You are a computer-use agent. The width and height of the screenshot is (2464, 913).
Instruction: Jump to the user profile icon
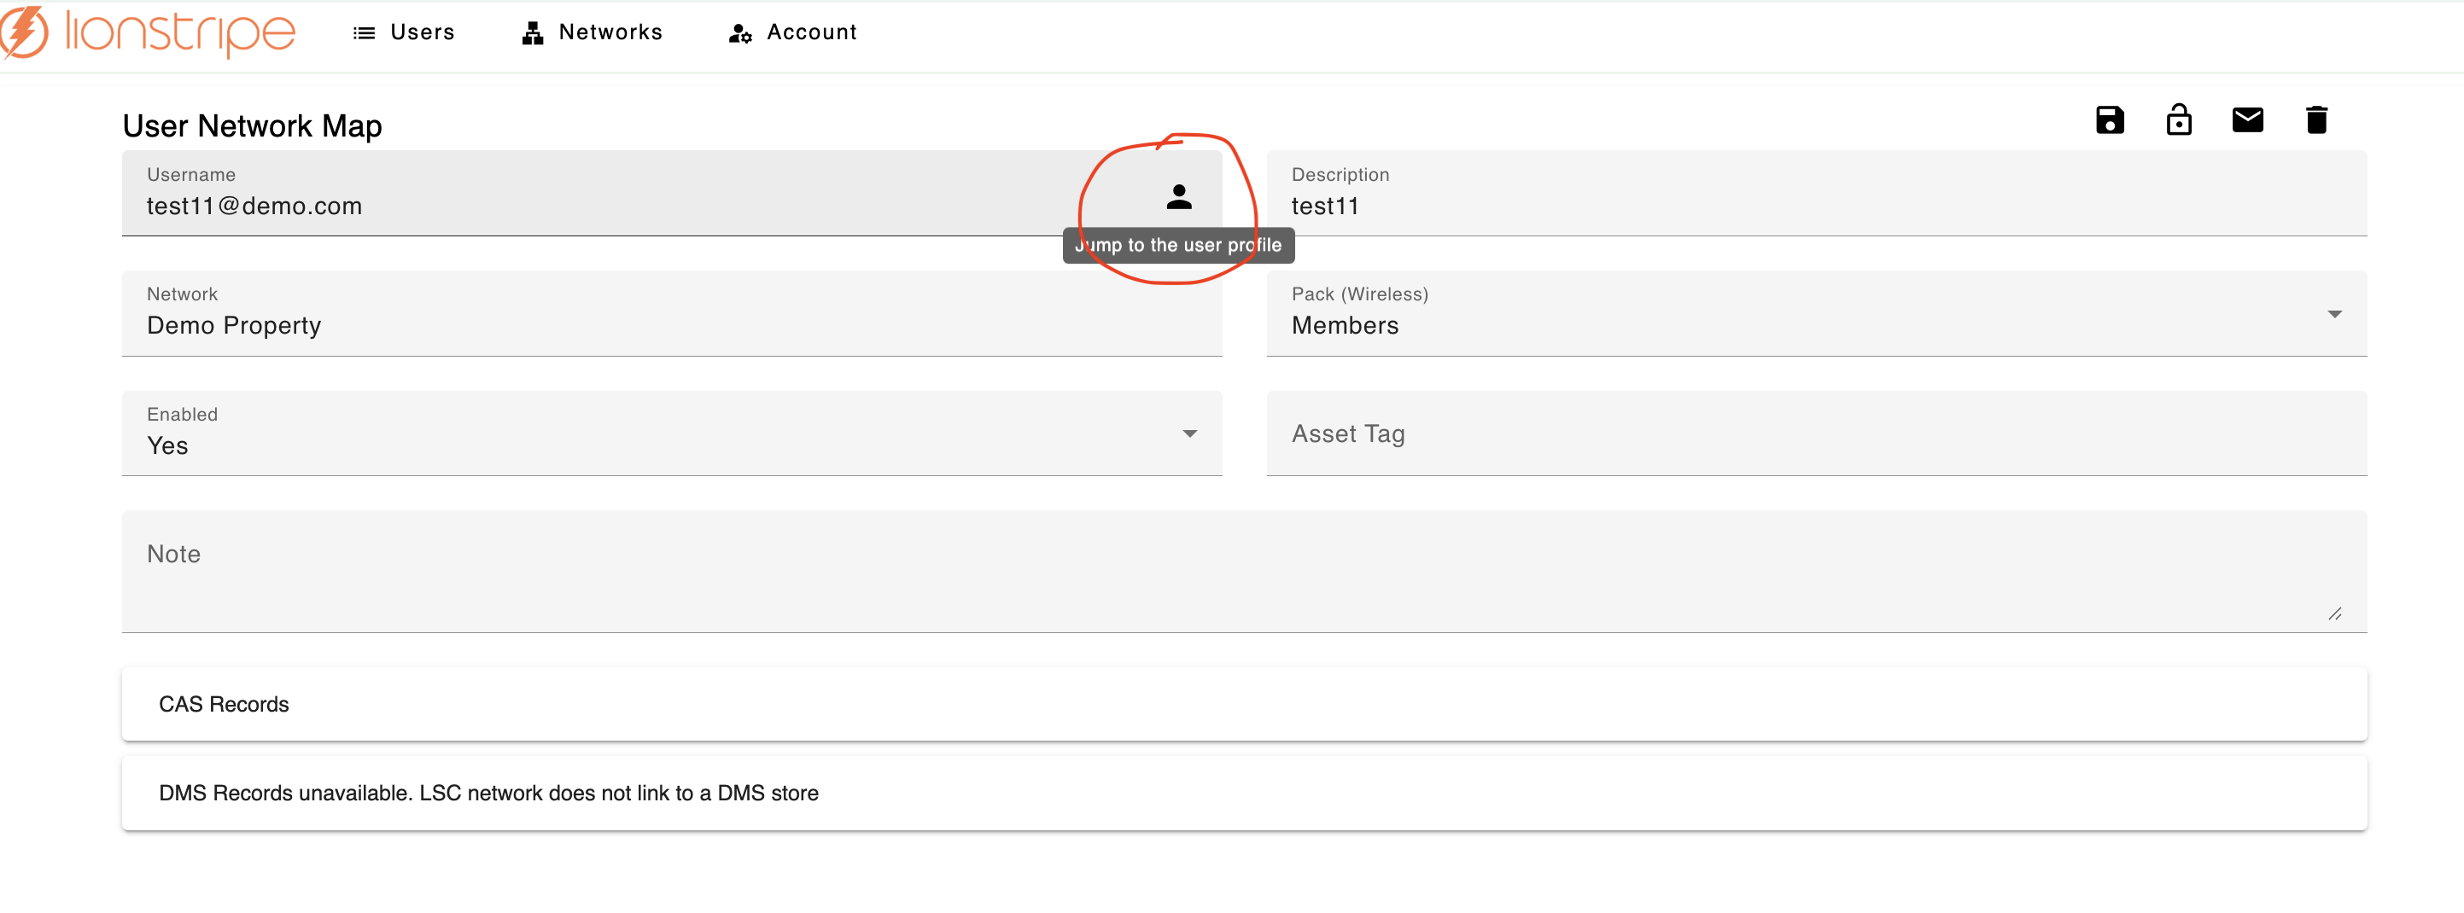click(1178, 197)
